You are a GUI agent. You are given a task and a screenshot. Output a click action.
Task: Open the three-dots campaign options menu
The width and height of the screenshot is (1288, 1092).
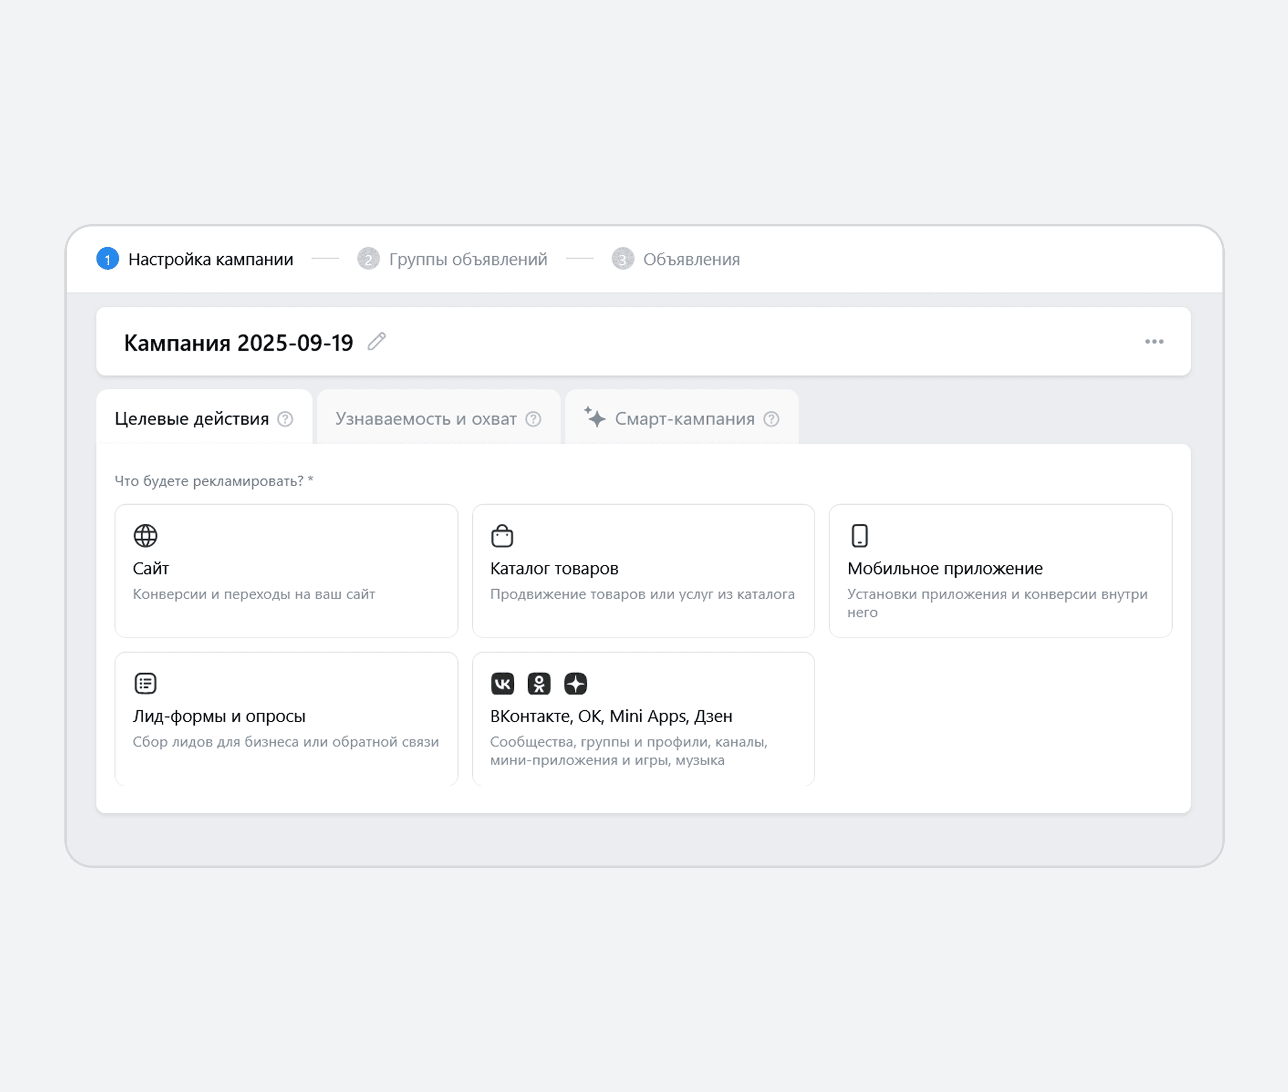click(x=1153, y=342)
